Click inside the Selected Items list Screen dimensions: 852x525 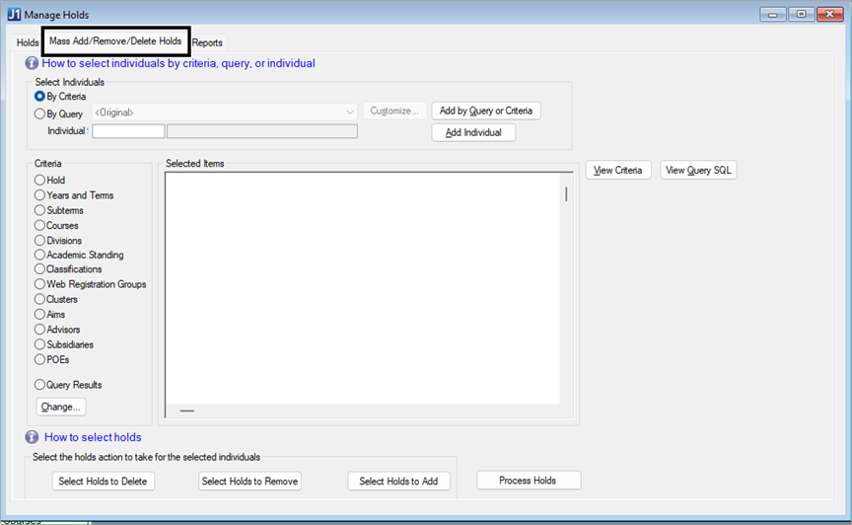(x=363, y=288)
